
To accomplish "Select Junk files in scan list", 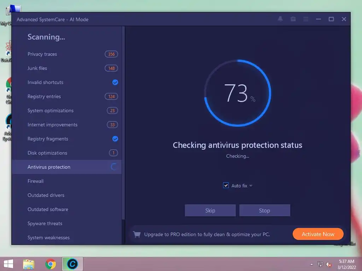I will pyautogui.click(x=67, y=68).
